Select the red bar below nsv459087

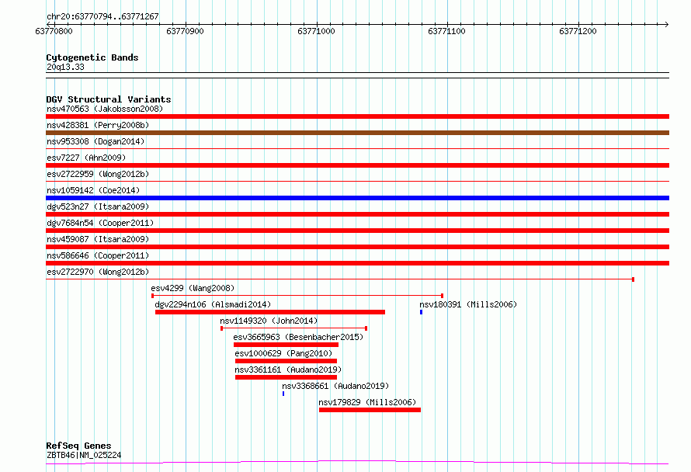pyautogui.click(x=357, y=247)
